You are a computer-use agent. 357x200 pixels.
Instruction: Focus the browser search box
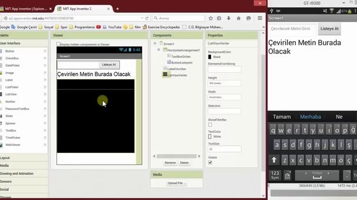pyautogui.click(x=178, y=18)
